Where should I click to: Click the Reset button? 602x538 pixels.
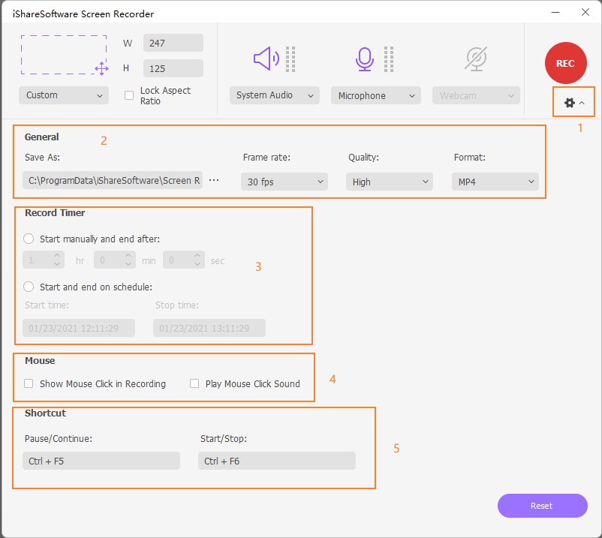pos(542,506)
